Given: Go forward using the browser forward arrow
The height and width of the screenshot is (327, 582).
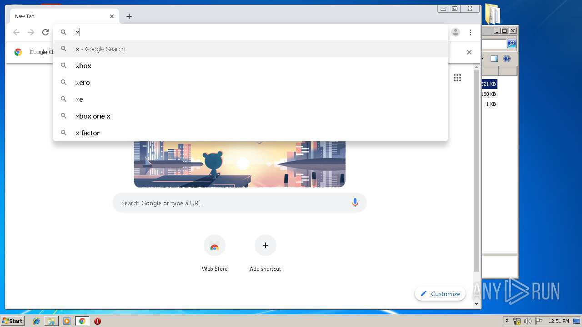Looking at the screenshot, I should [31, 32].
